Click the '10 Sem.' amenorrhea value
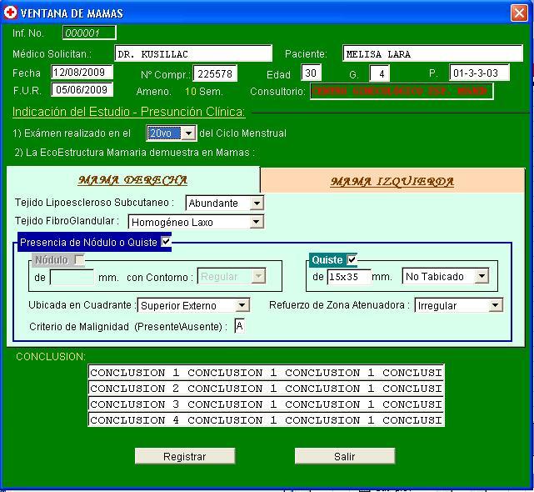This screenshot has width=534, height=492. tap(203, 92)
